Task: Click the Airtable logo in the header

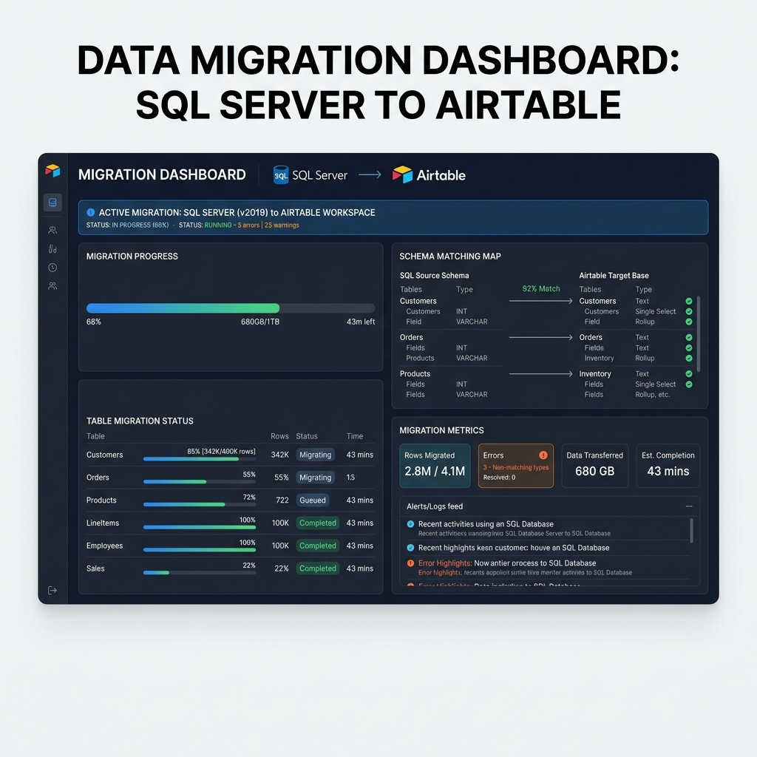Action: [402, 174]
